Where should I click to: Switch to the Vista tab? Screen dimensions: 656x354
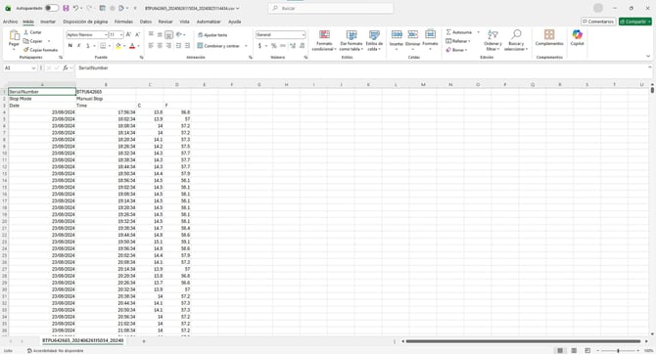[184, 22]
